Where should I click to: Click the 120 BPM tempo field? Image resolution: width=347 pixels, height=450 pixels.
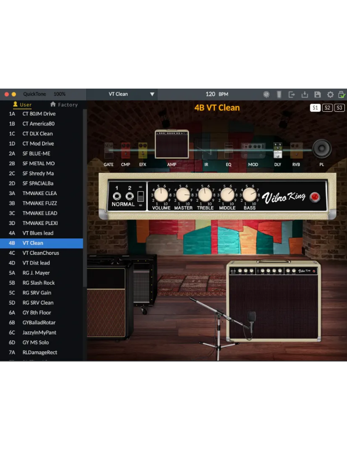click(217, 94)
